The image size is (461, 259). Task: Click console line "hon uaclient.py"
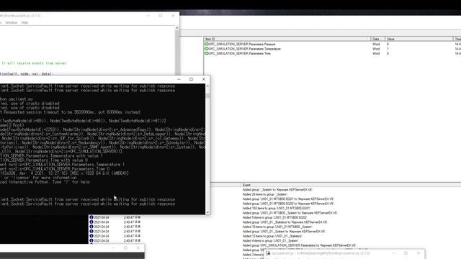tap(17, 99)
